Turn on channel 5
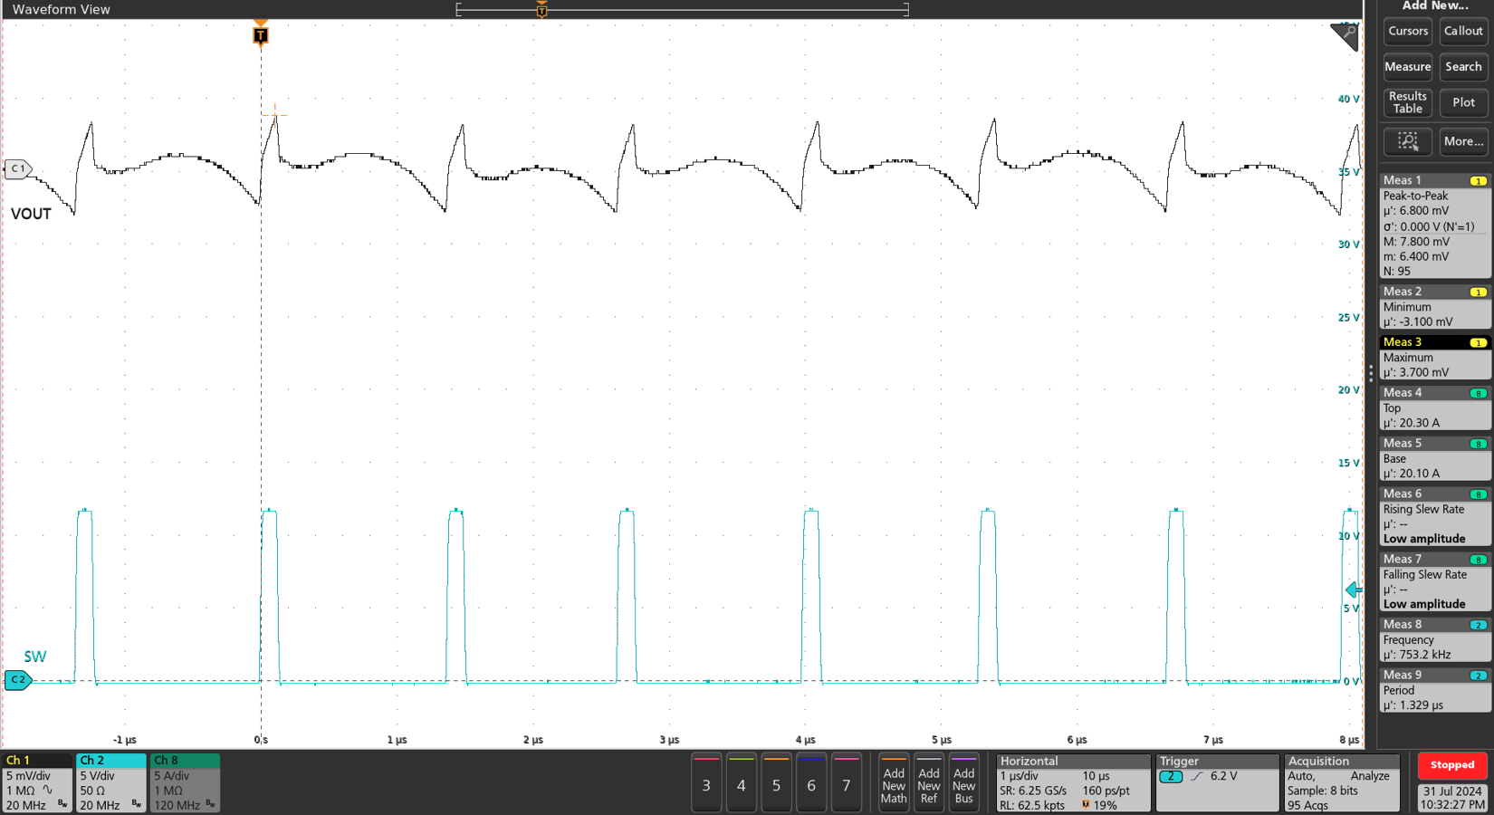The width and height of the screenshot is (1494, 815). tap(776, 783)
